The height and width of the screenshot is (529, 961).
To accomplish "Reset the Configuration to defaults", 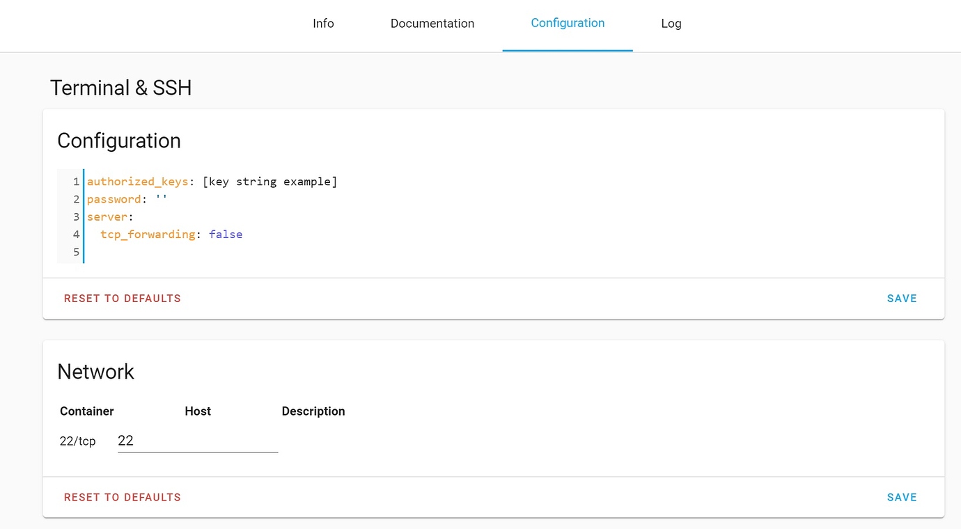I will tap(122, 298).
